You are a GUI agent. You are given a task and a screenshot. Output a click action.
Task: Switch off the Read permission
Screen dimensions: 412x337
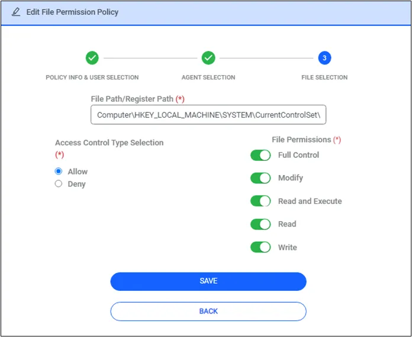pos(260,224)
